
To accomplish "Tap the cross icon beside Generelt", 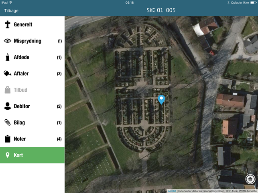I will coord(7,24).
